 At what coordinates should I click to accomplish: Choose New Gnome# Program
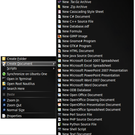tap(95, 41)
